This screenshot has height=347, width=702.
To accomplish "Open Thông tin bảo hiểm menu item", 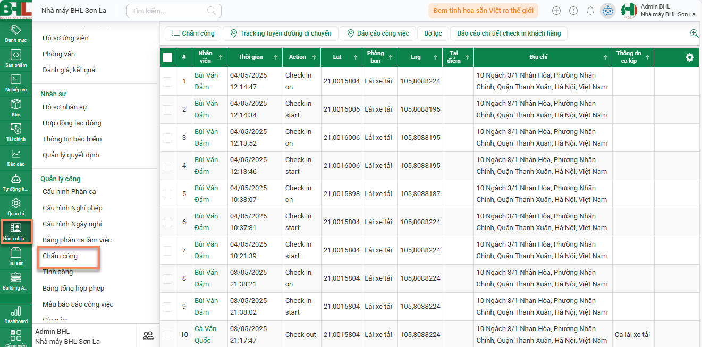I will click(x=72, y=139).
